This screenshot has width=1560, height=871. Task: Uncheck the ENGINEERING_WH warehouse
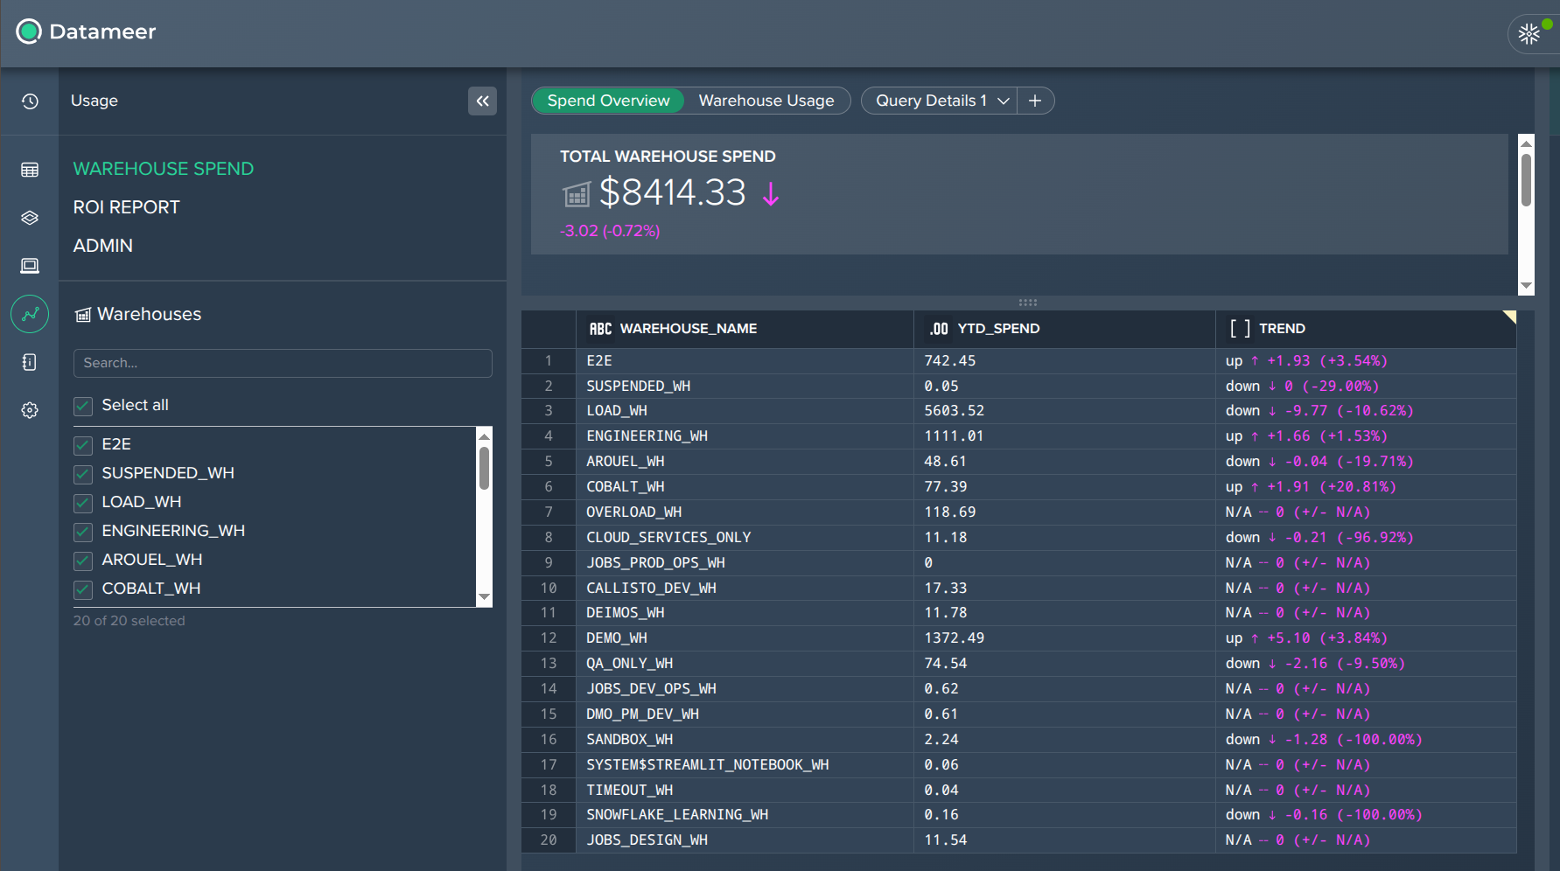[82, 532]
